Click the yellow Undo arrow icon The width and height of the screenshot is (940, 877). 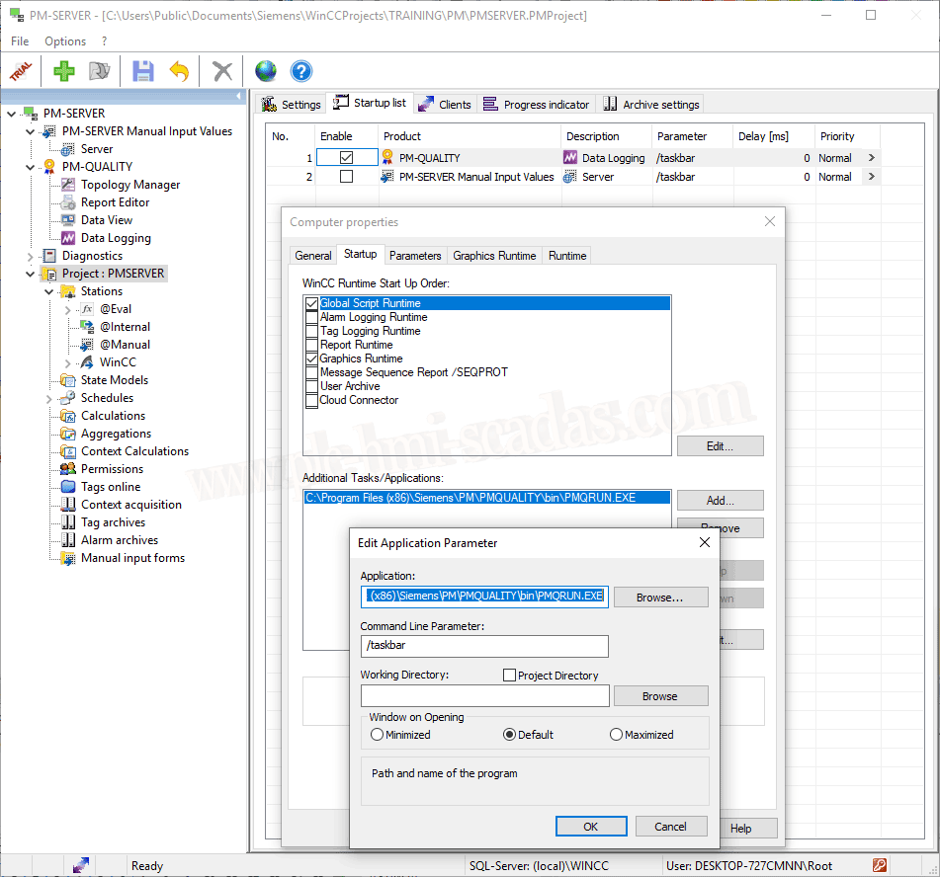point(179,71)
